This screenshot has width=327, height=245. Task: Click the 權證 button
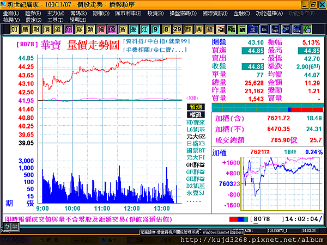click(196, 114)
